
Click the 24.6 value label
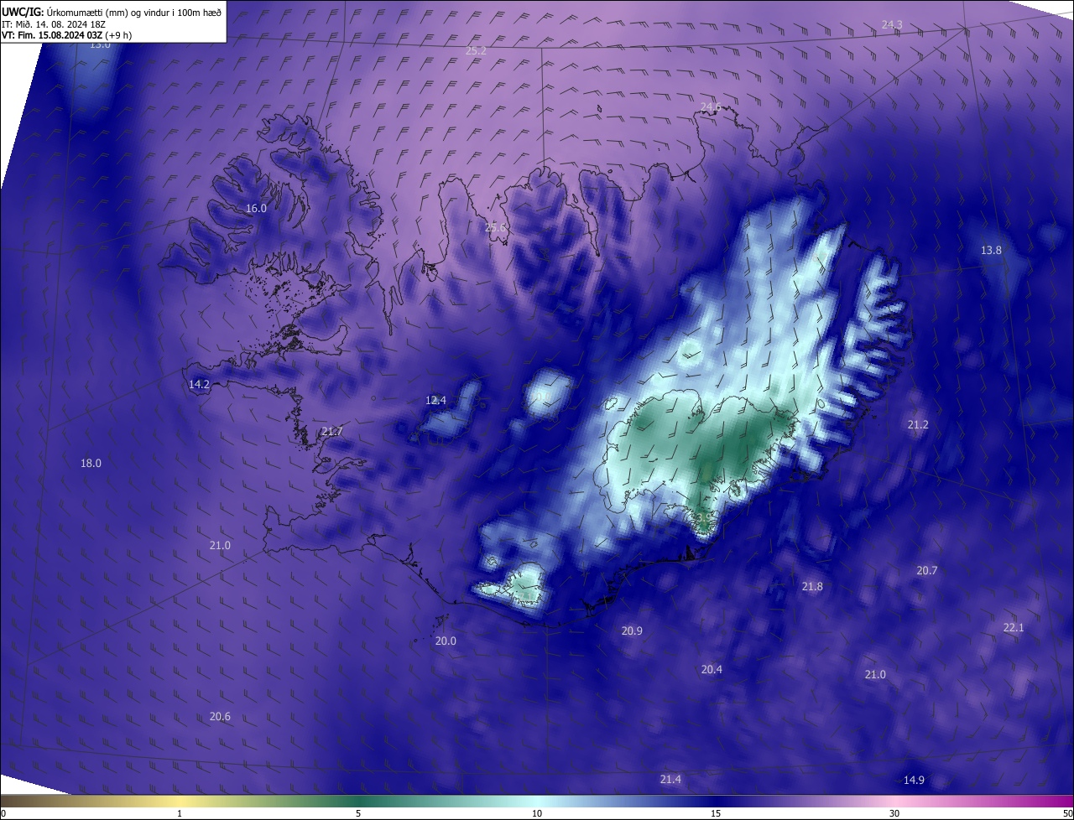tap(711, 106)
